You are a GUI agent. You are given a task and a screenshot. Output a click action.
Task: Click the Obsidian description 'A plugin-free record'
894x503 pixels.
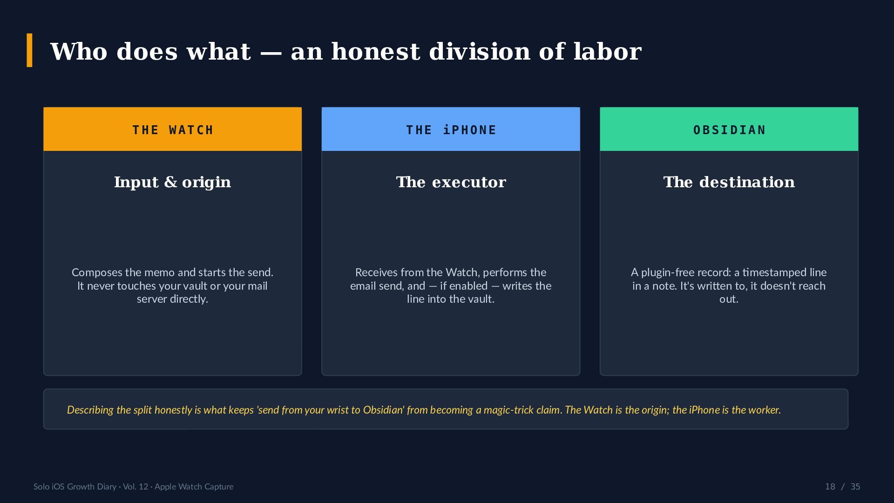click(x=729, y=285)
